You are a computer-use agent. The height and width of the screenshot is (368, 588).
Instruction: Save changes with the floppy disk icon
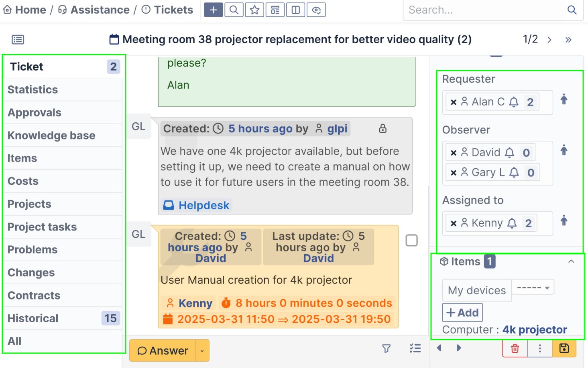click(x=564, y=349)
